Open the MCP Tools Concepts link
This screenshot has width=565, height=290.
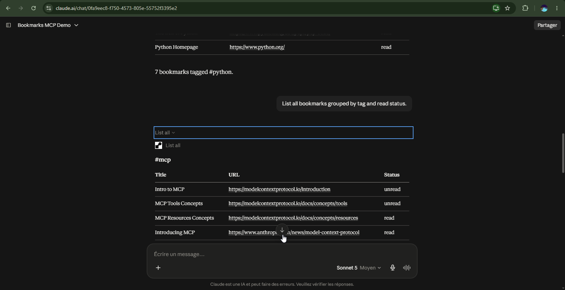[288, 203]
